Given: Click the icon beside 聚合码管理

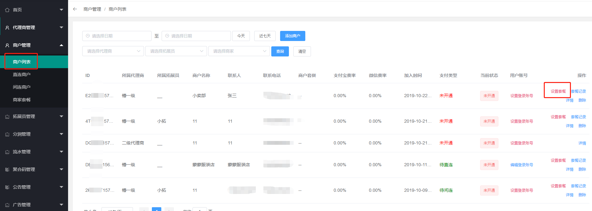Looking at the screenshot, I should [7, 170].
